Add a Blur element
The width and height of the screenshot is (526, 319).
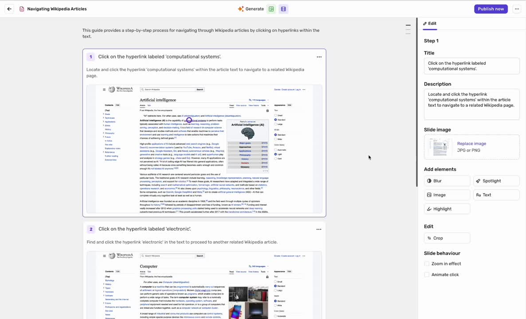(447, 181)
